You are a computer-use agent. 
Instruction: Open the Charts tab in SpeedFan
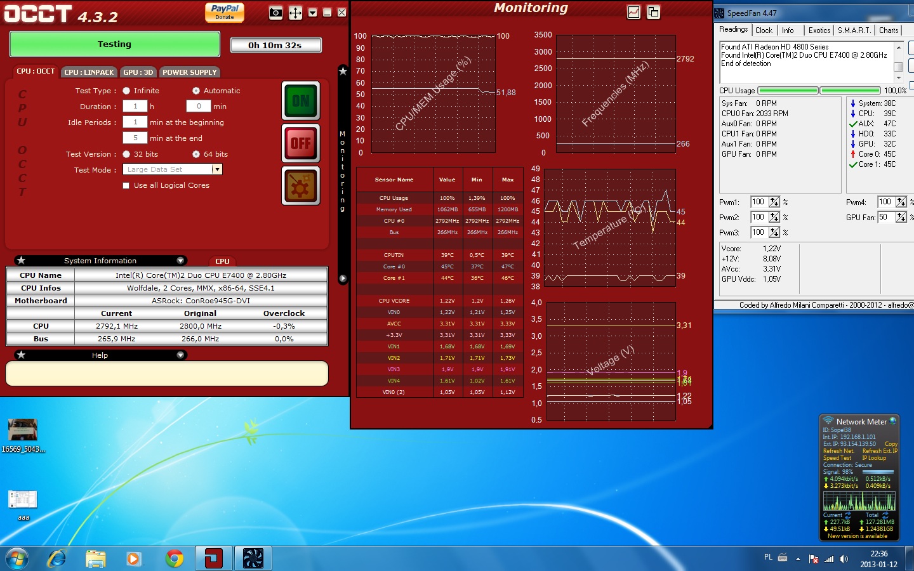tap(889, 30)
